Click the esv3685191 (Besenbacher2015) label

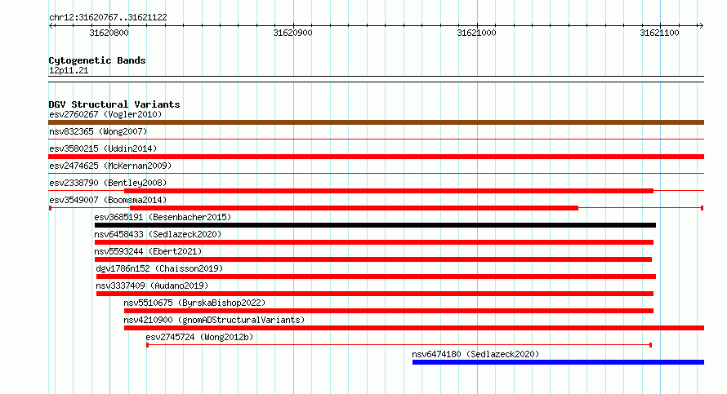[163, 217]
